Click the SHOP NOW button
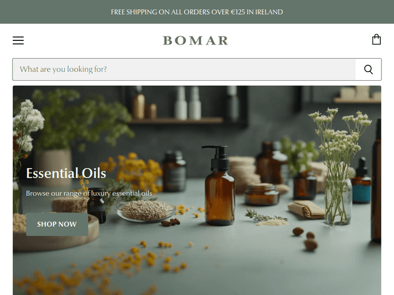394x295 pixels. click(57, 224)
